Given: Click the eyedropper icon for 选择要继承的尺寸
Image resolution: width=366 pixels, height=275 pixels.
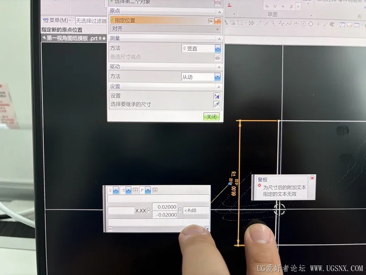Looking at the screenshot, I should click(217, 104).
